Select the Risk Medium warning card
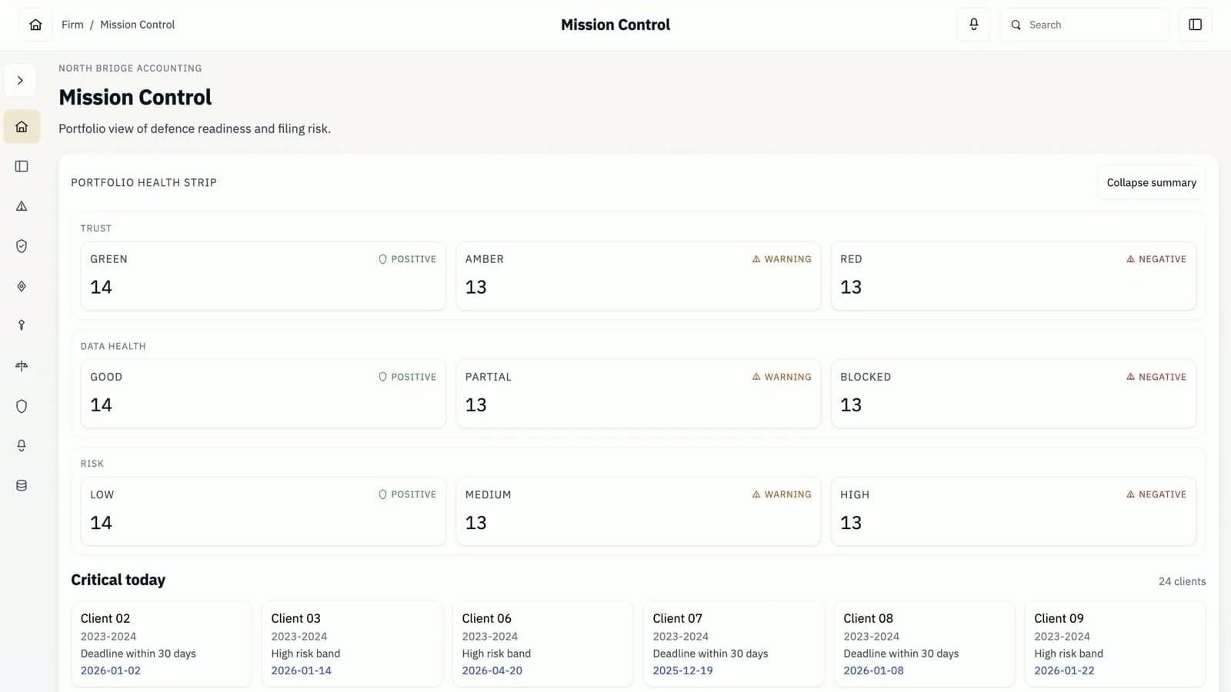 click(638, 511)
